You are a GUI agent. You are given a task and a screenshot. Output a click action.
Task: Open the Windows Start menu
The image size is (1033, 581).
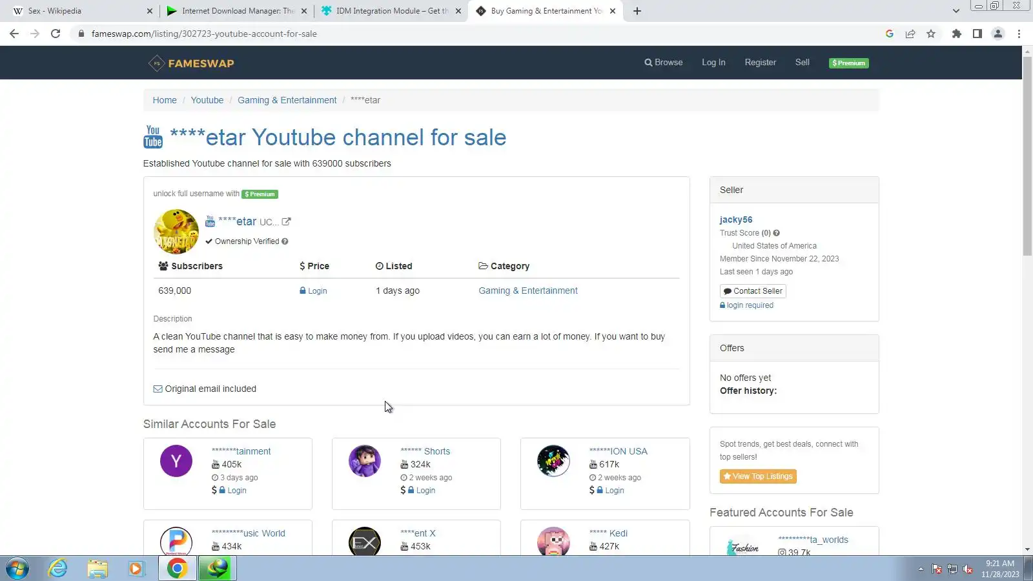click(17, 569)
